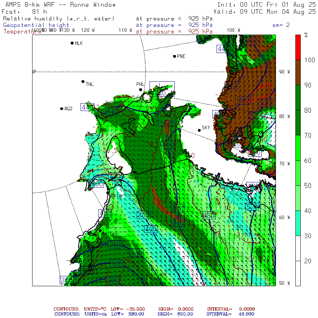Click the 80–90% dark green colorbar segment
The height and width of the screenshot is (318, 318).
click(x=298, y=98)
